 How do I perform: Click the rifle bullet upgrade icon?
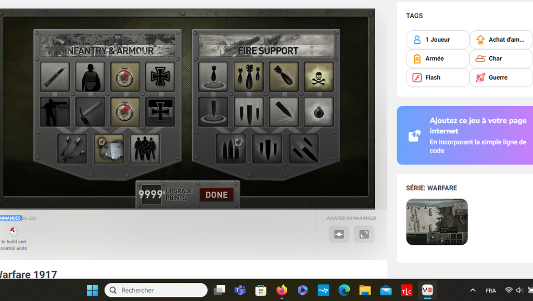55,77
